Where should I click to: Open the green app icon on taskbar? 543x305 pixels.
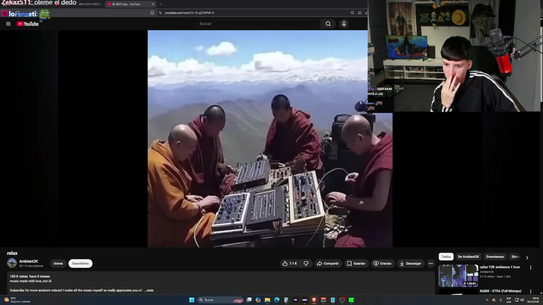pos(351,300)
